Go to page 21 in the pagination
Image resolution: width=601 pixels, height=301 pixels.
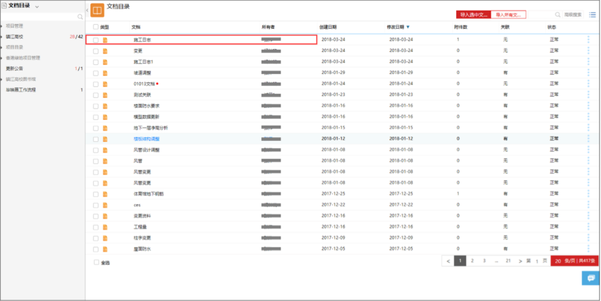(x=508, y=261)
